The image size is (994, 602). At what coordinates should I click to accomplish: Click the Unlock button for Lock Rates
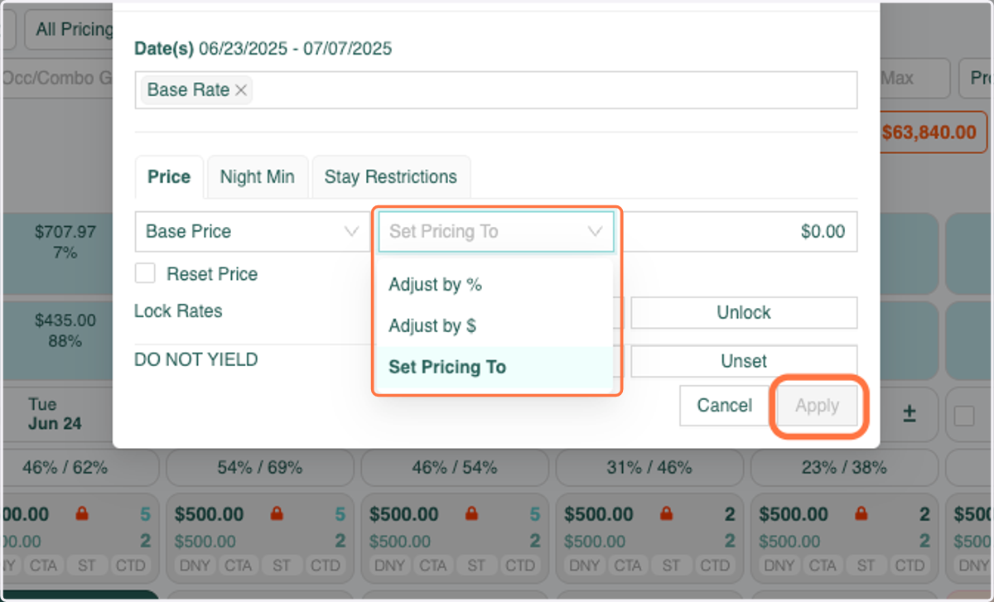(744, 313)
